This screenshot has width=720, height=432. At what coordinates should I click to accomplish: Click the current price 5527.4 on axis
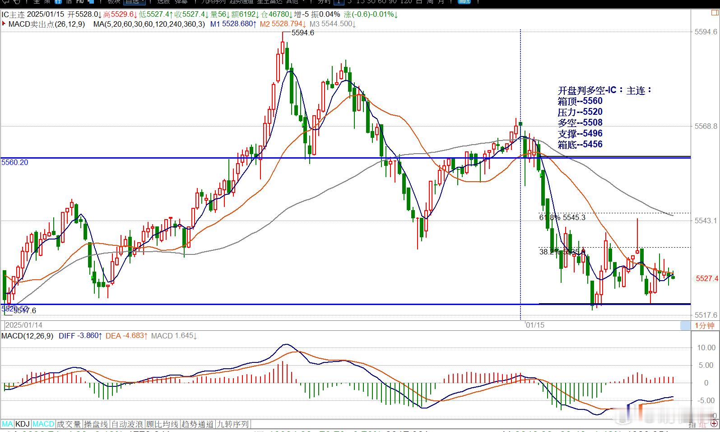(707, 278)
